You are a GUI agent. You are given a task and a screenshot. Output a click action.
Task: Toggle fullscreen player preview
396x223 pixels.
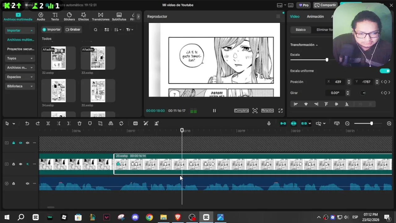(281, 111)
